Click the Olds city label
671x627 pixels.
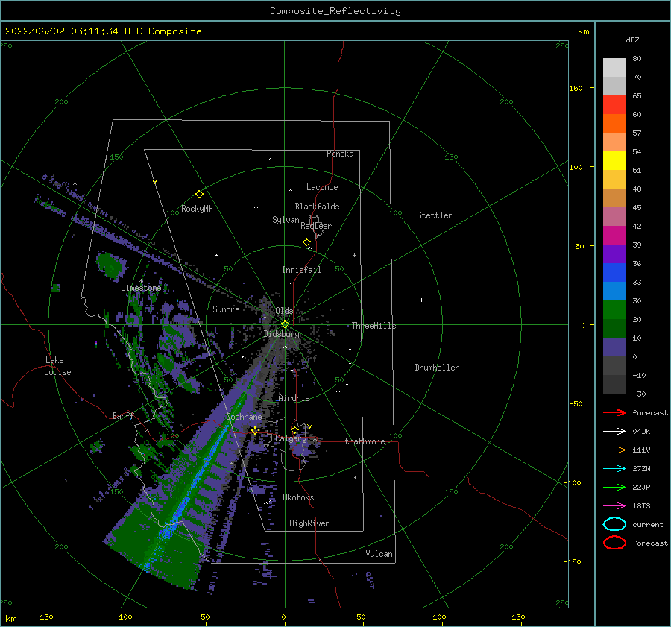click(x=284, y=311)
